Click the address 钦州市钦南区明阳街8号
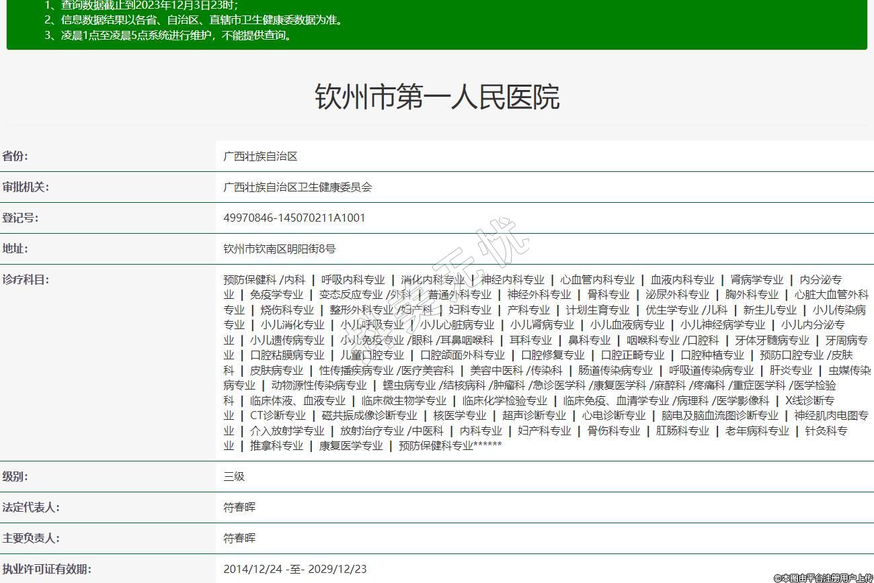Image resolution: width=874 pixels, height=583 pixels. (x=279, y=249)
